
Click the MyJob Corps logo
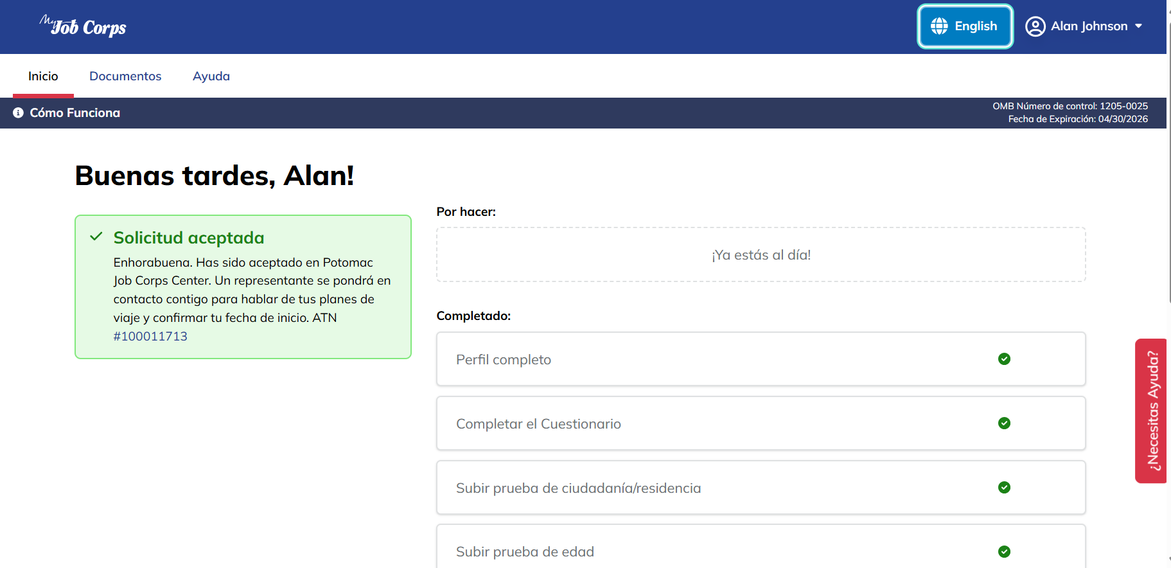(x=83, y=26)
